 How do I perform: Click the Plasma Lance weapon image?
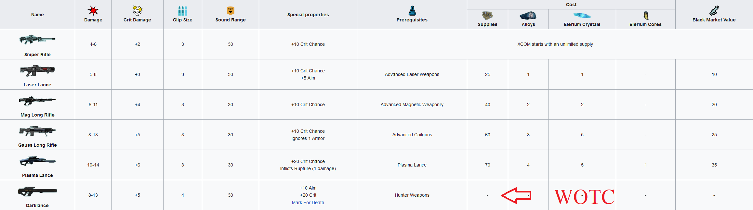(x=37, y=161)
